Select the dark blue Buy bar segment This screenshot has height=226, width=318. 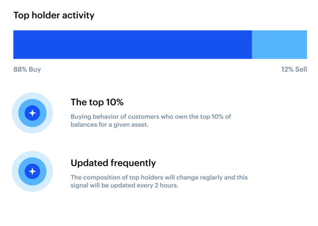click(x=132, y=44)
